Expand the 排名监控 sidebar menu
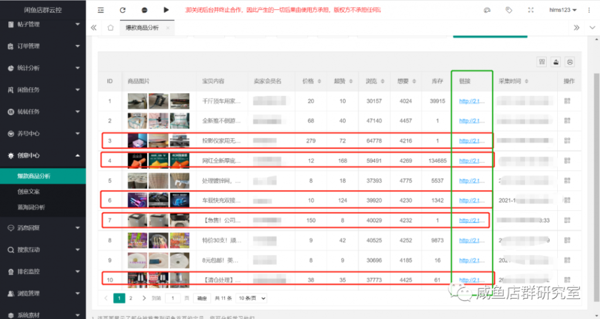 43,272
